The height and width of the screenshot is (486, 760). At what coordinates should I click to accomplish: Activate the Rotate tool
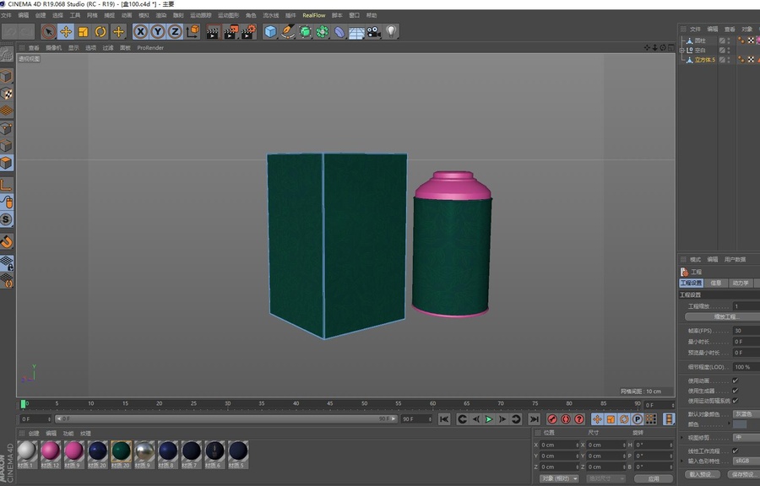point(100,32)
